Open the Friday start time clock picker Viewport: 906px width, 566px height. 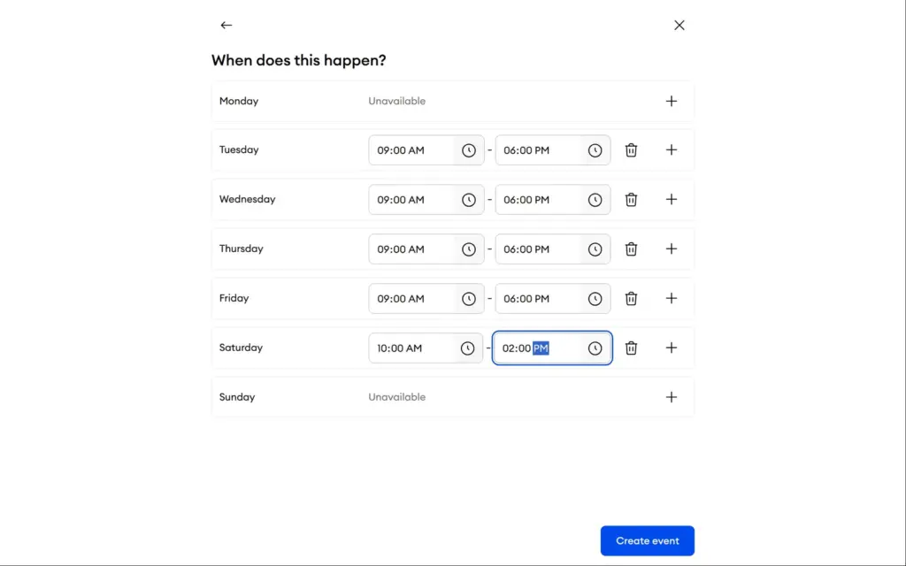[469, 299]
